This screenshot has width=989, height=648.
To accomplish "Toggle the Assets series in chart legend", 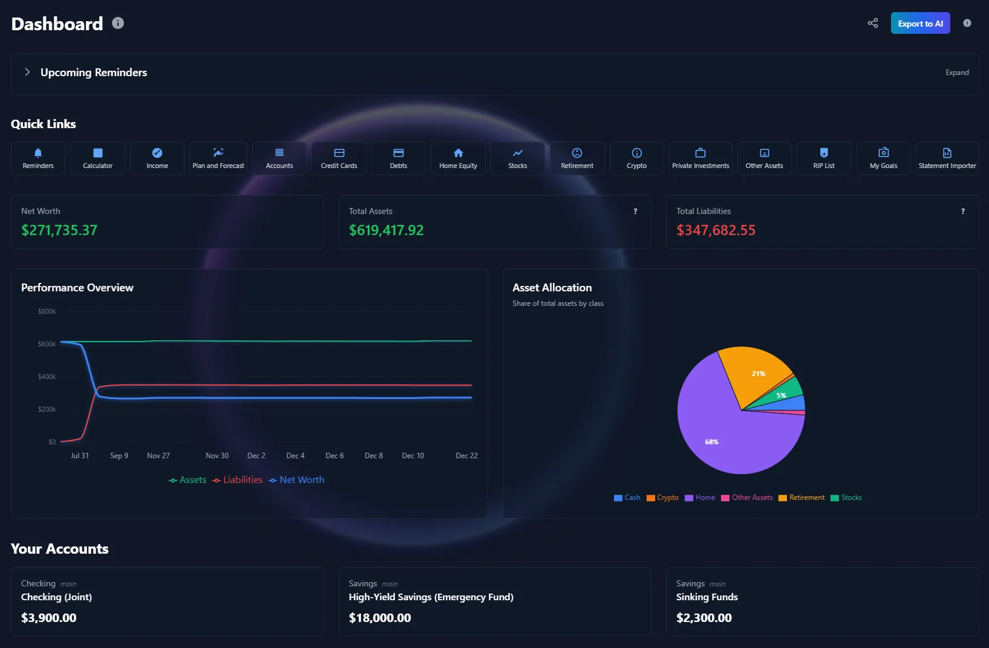I will (x=188, y=480).
